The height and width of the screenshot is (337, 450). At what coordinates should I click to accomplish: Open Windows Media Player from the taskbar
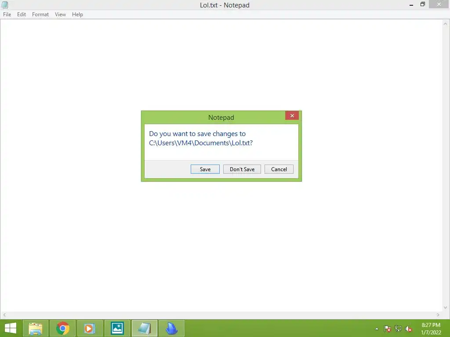(90, 328)
